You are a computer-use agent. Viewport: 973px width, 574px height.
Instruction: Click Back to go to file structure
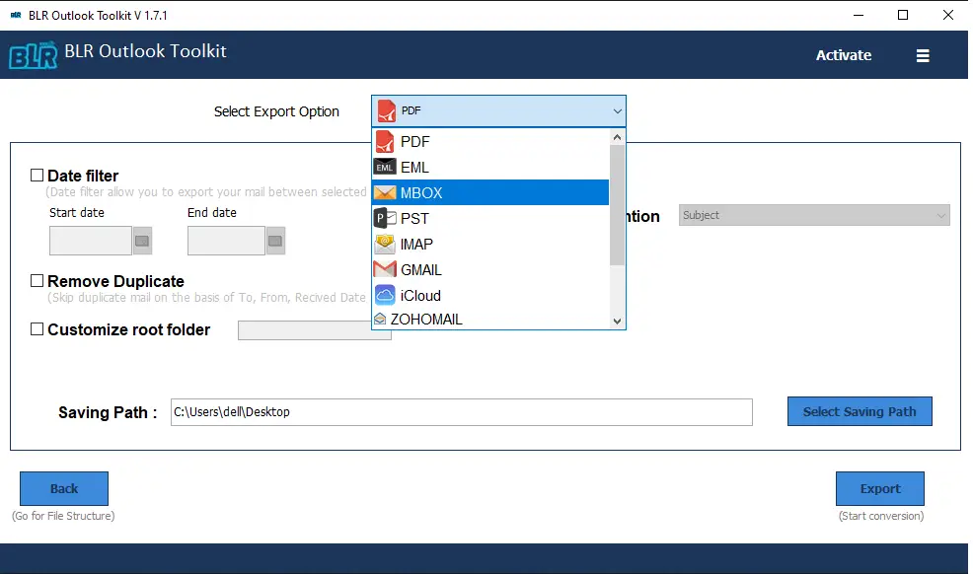point(63,488)
